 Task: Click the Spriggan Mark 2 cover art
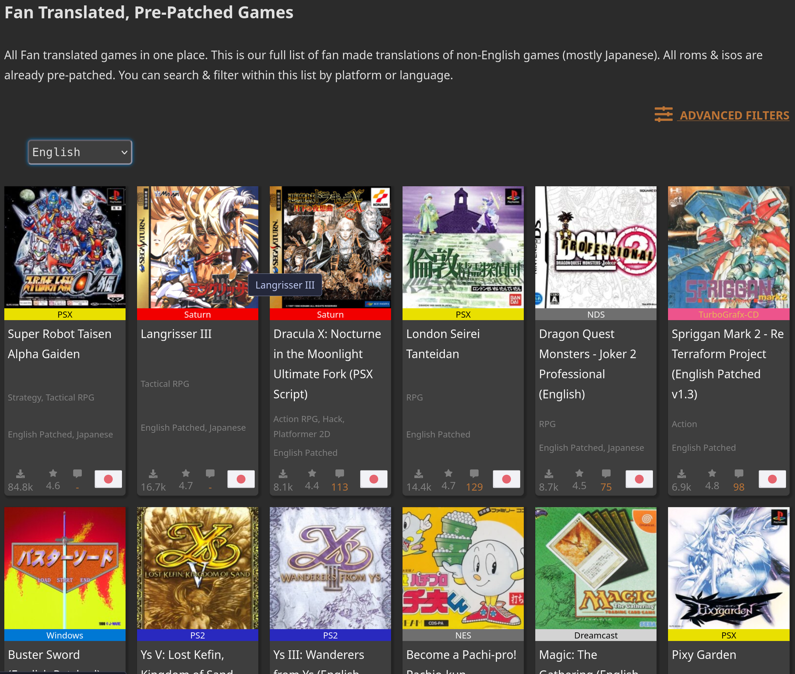coord(729,247)
